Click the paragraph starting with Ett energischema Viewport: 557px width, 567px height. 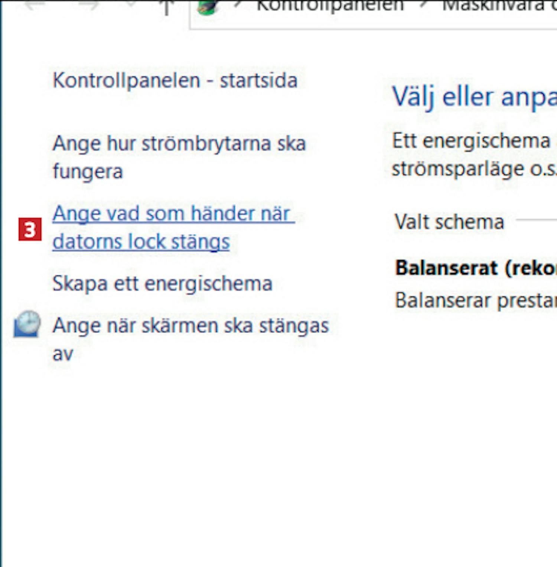tap(475, 155)
